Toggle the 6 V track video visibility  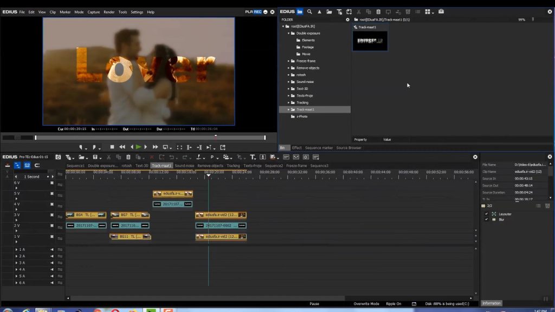52,183
